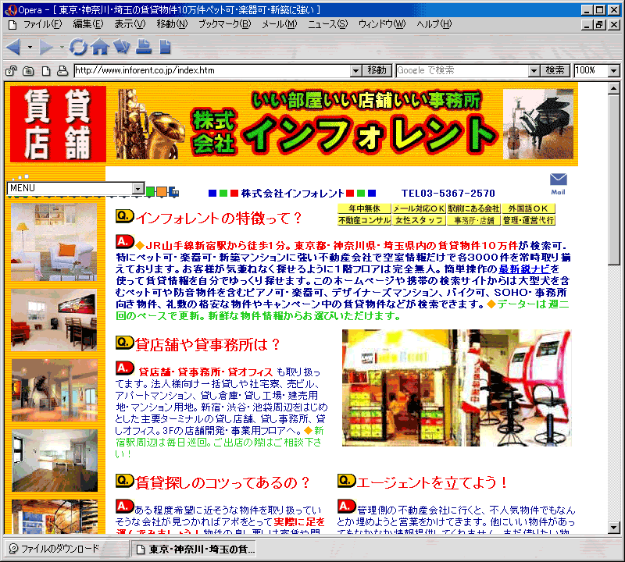Click the 管理・運営代行 button
Image resolution: width=625 pixels, height=562 pixels.
pos(528,220)
